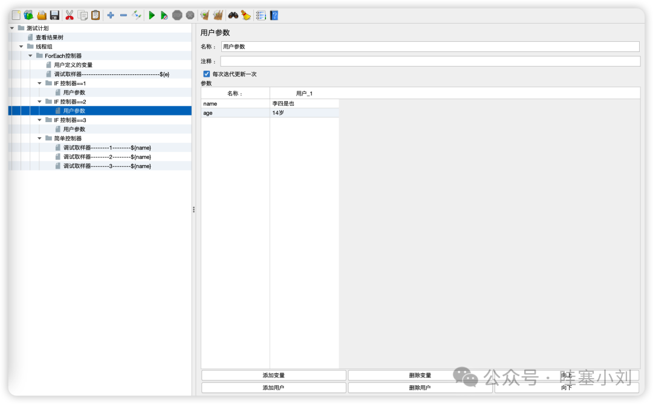Click the Cut scissors icon
The image size is (653, 404).
pyautogui.click(x=70, y=15)
